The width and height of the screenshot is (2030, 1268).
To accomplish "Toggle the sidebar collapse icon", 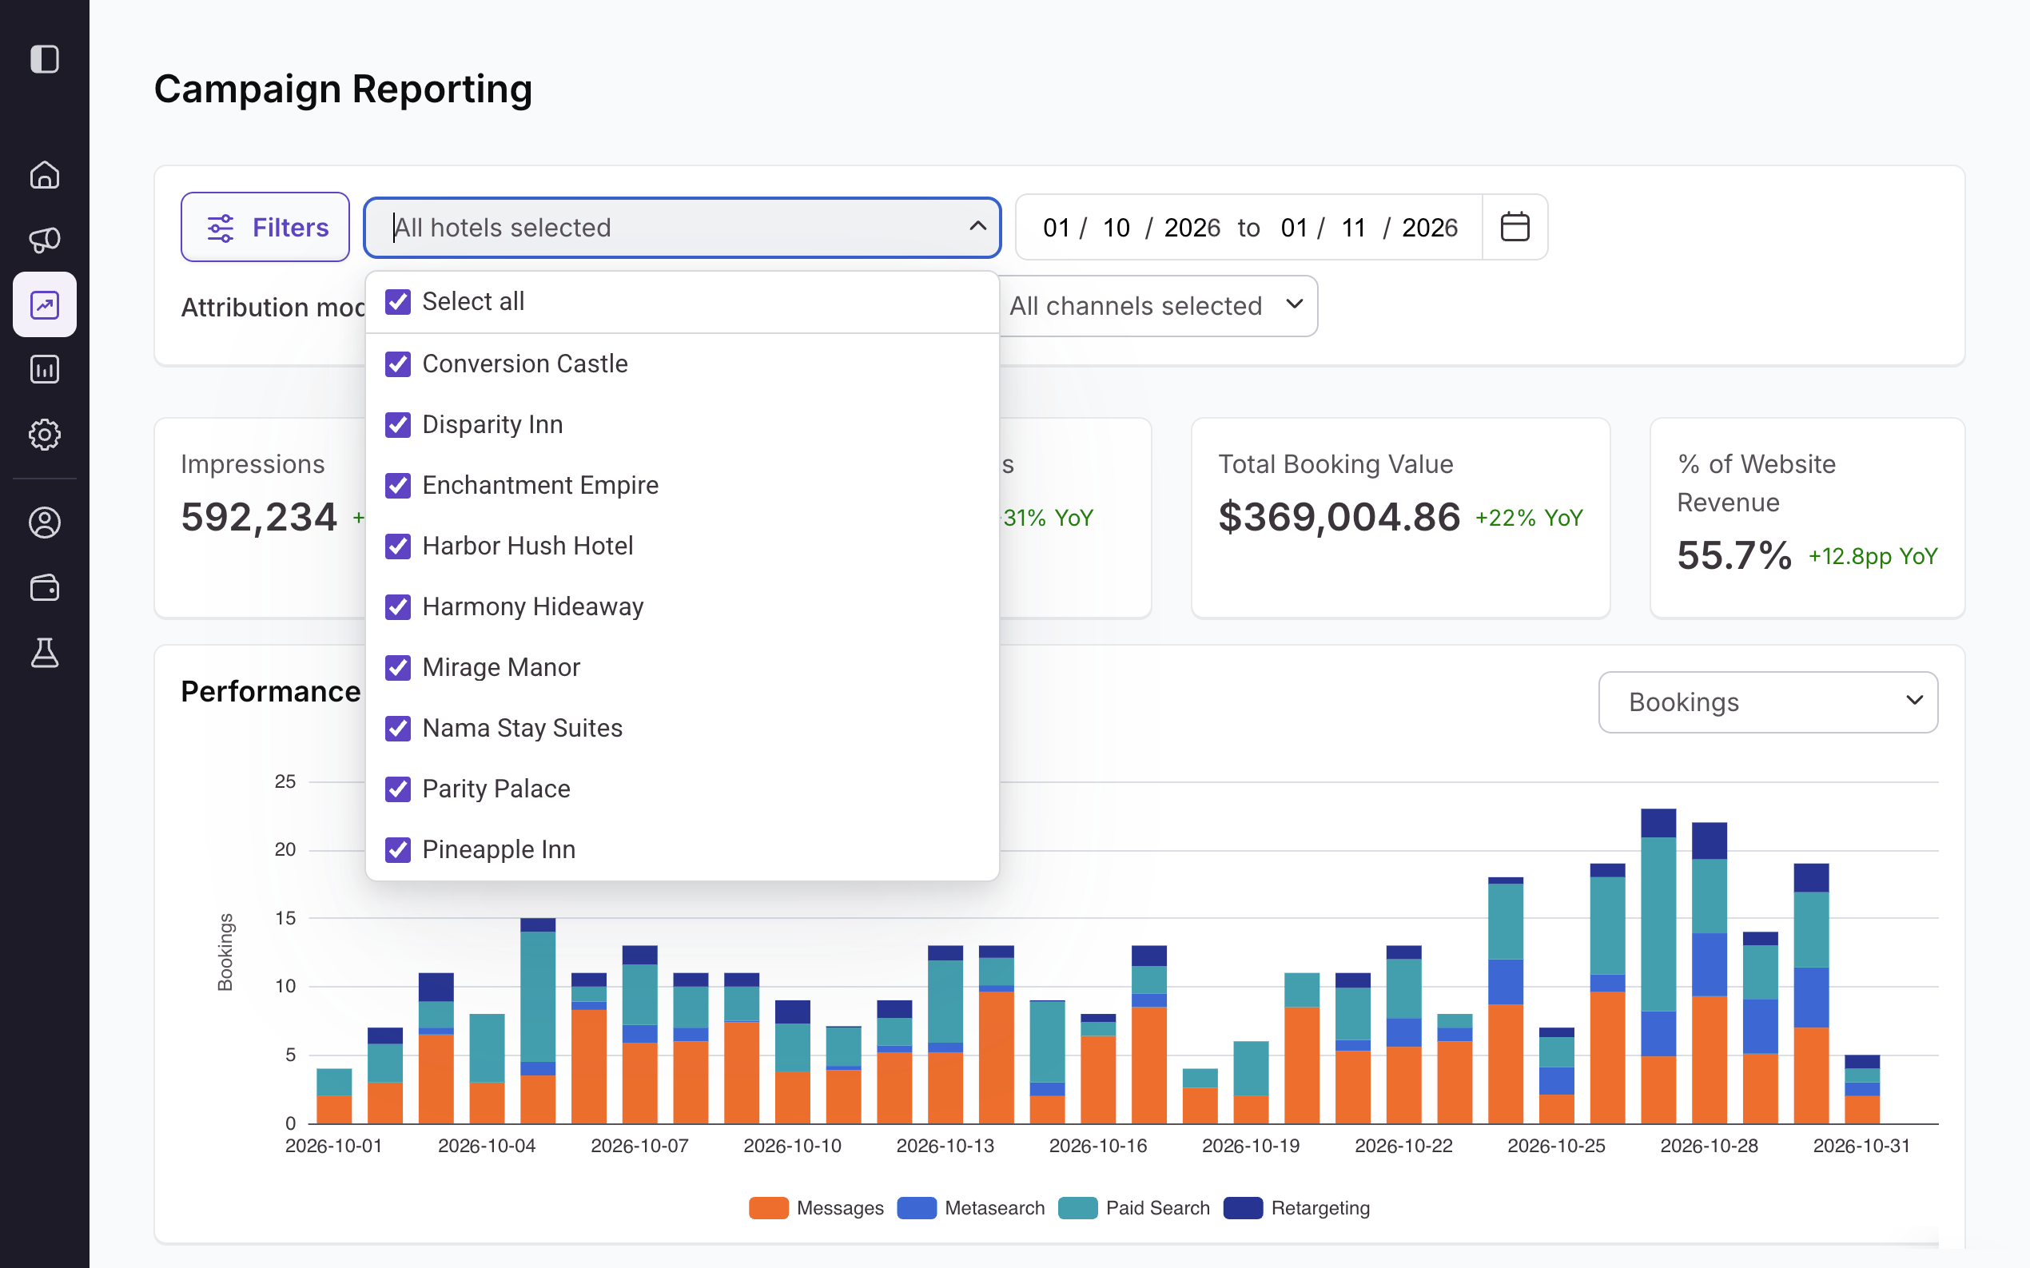I will point(45,60).
